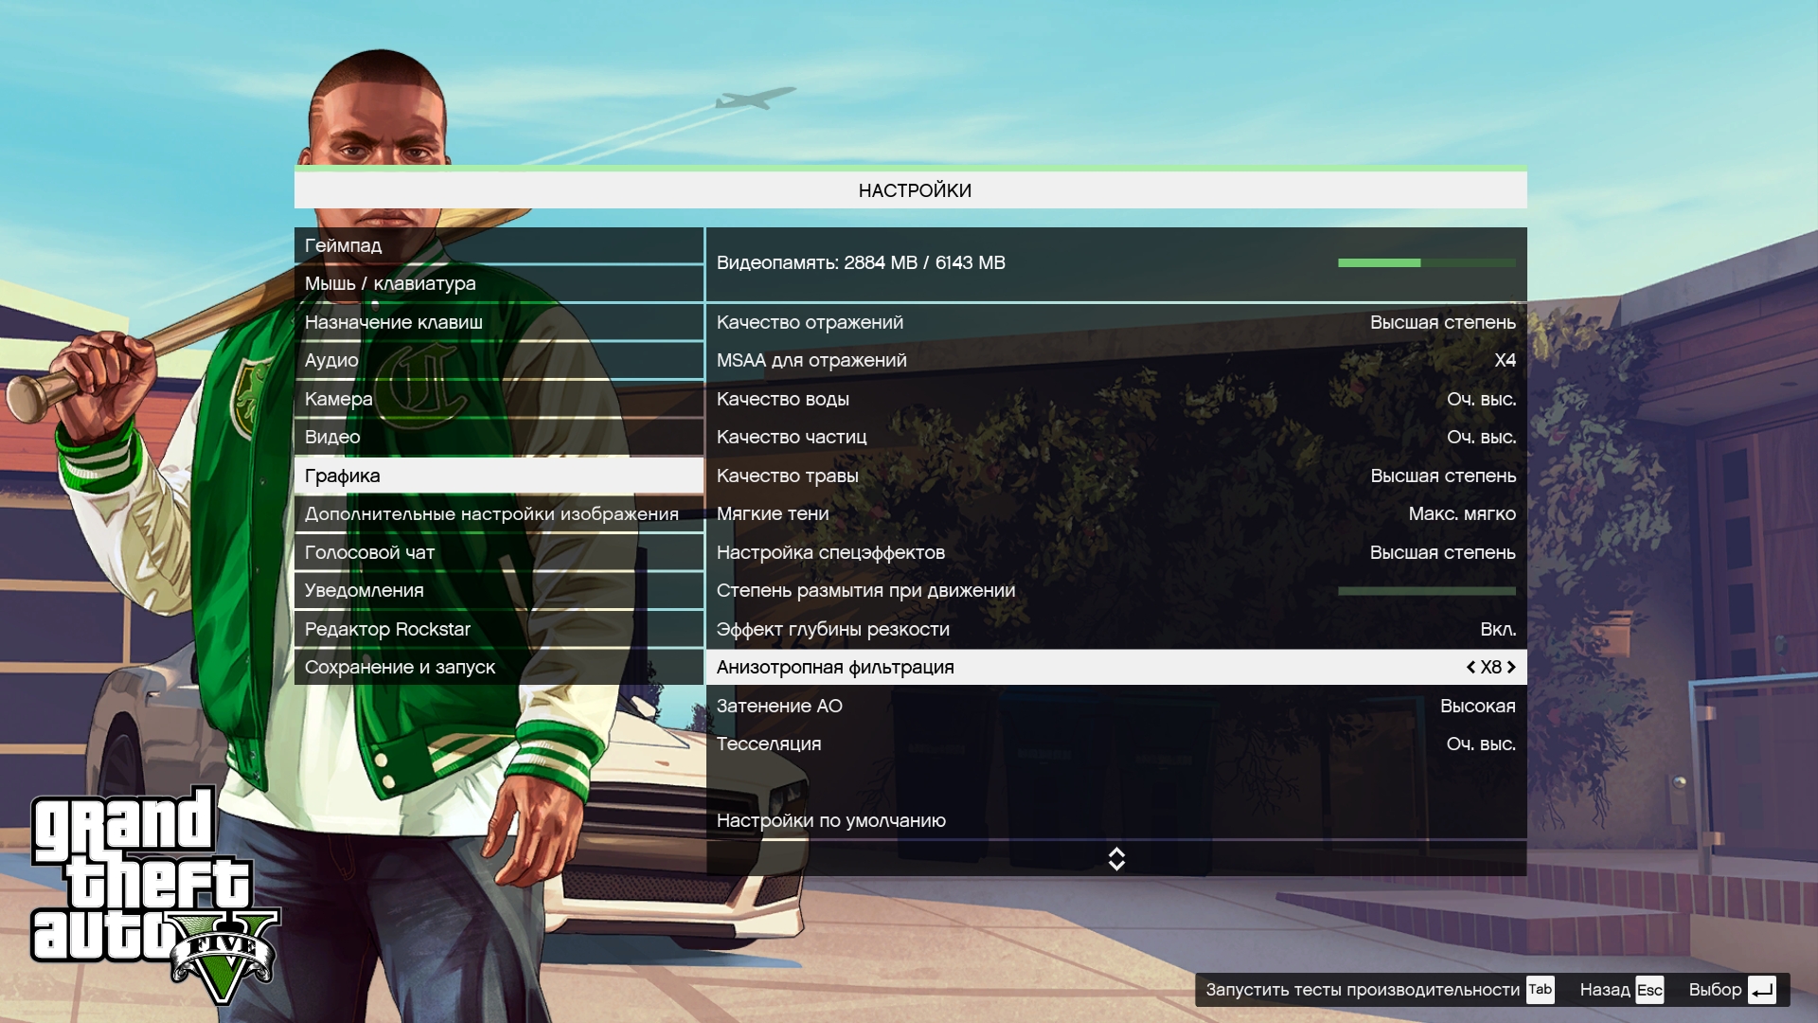Select the Качество отражений setting row
1818x1023 pixels.
1116,322
